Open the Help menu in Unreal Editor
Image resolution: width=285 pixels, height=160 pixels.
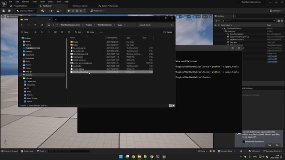click(x=66, y=2)
